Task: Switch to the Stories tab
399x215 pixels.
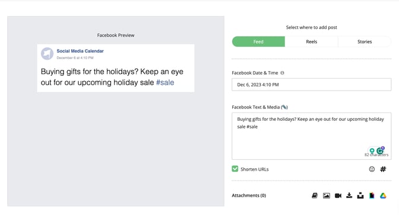Action: click(x=365, y=41)
